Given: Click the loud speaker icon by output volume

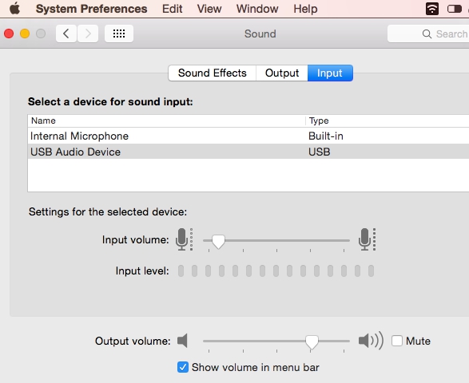Looking at the screenshot, I should pyautogui.click(x=371, y=341).
